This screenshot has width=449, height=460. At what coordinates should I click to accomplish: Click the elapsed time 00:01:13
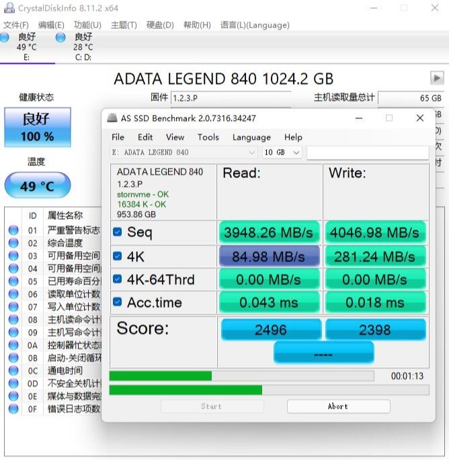coord(407,376)
